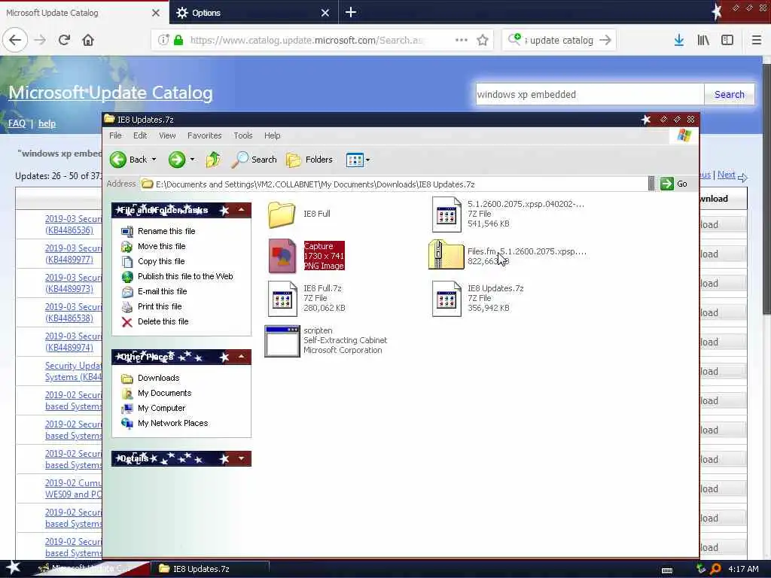
Task: Click the green Go button
Action: (674, 184)
